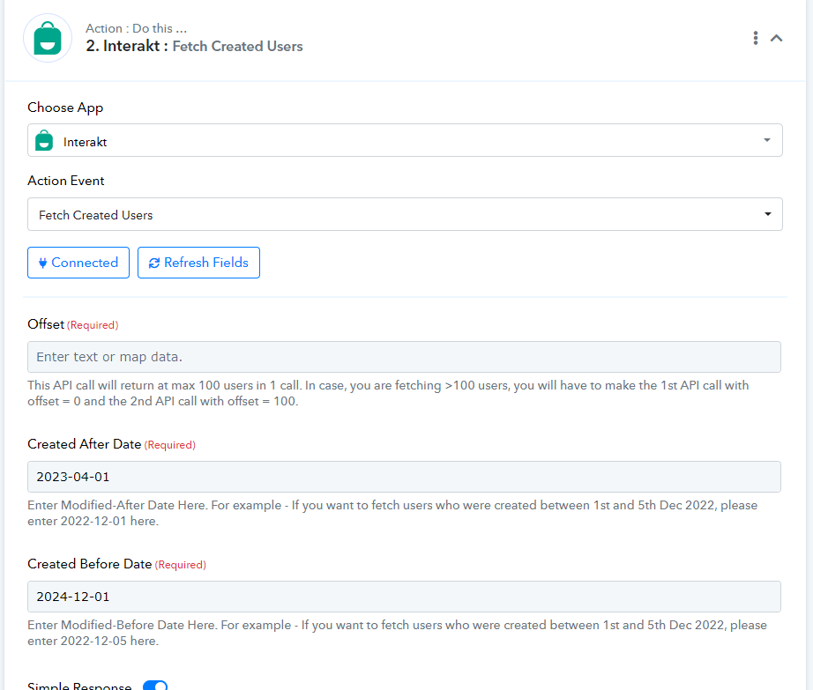Open the Choose App dropdown
The width and height of the screenshot is (813, 690).
click(x=405, y=140)
